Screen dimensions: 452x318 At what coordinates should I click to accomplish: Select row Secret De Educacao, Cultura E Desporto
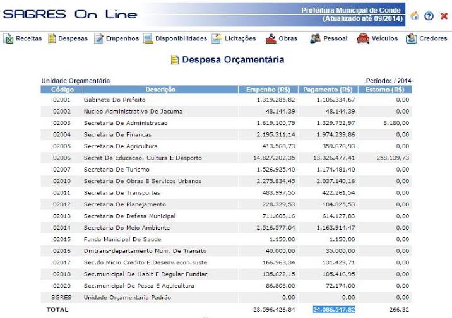tap(226, 158)
